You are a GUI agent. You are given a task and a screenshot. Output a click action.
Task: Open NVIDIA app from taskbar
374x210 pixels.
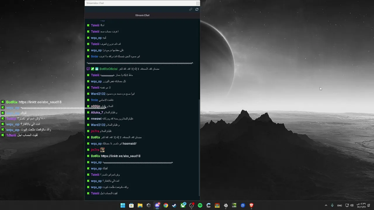point(234,205)
